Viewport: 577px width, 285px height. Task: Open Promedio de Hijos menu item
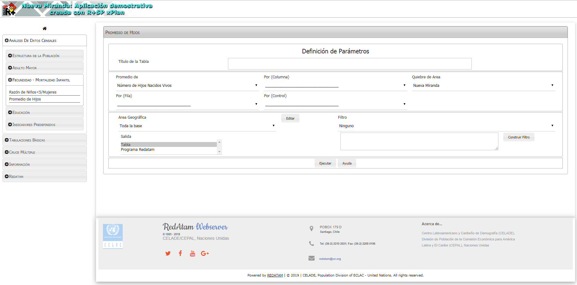25,99
